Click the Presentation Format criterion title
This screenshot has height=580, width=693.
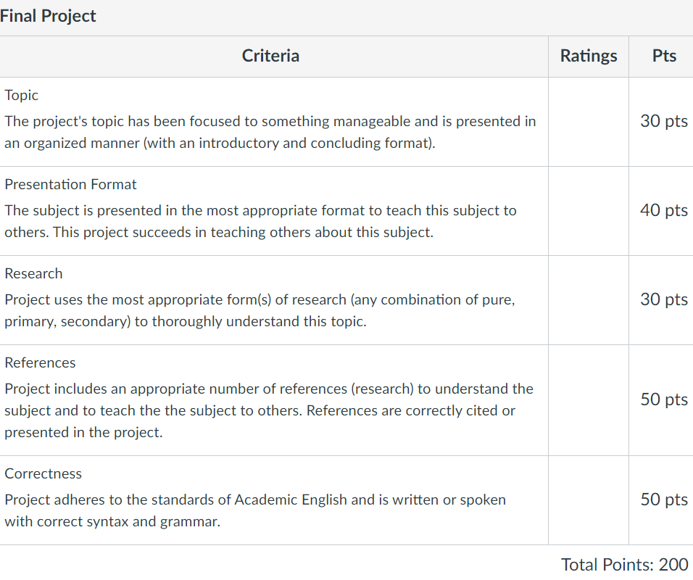tap(70, 184)
